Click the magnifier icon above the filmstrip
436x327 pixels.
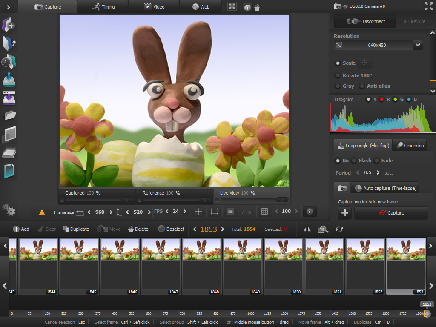pos(323,229)
